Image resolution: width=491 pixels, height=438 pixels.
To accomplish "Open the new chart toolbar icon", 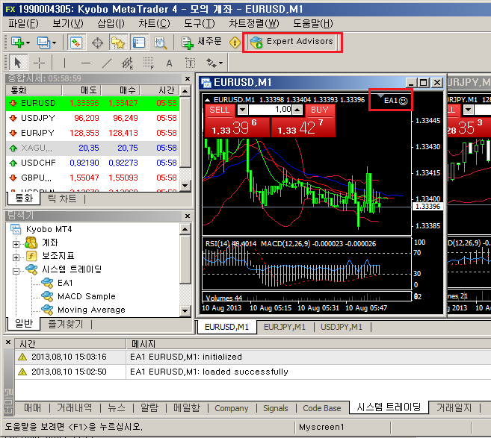I will coord(17,43).
